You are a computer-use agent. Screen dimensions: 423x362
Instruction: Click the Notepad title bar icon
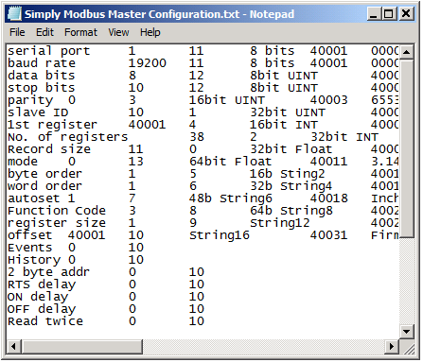pyautogui.click(x=14, y=14)
